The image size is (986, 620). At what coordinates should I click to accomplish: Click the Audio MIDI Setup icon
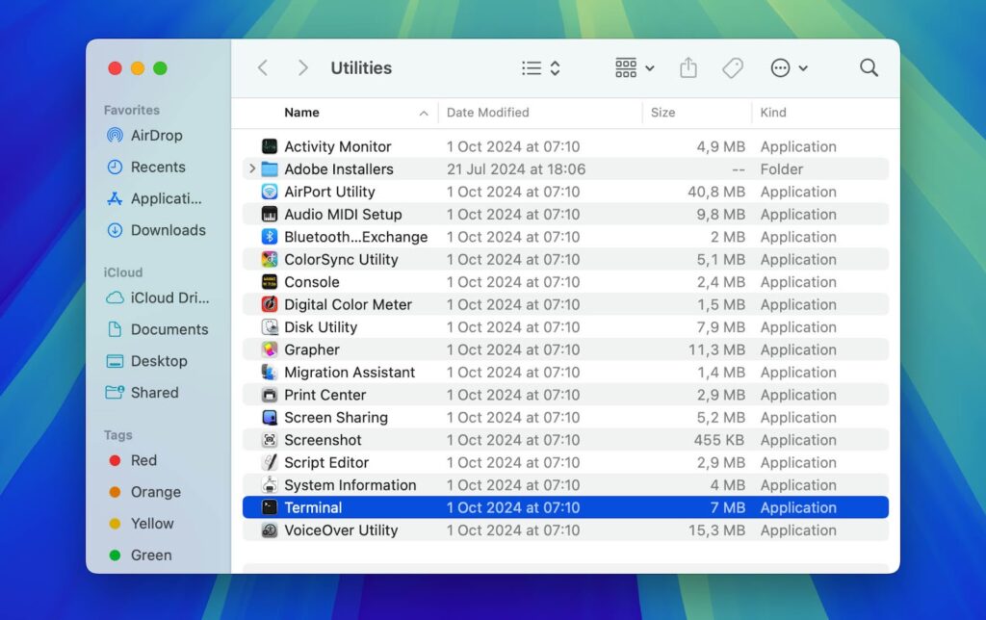coord(270,215)
